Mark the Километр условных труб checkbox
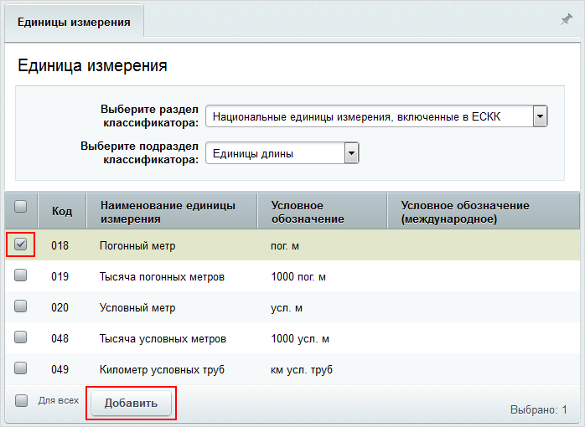 pyautogui.click(x=20, y=368)
